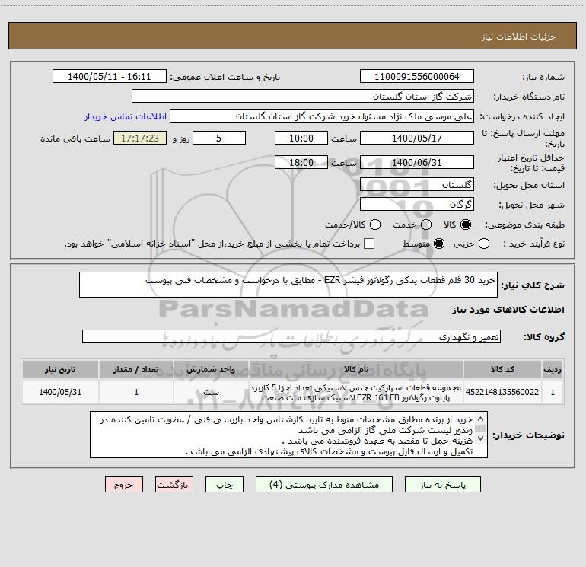Click the item name cell مجموعه قطعات اسپارکیت
Viewport: 586px width, 567px height.
(356, 392)
